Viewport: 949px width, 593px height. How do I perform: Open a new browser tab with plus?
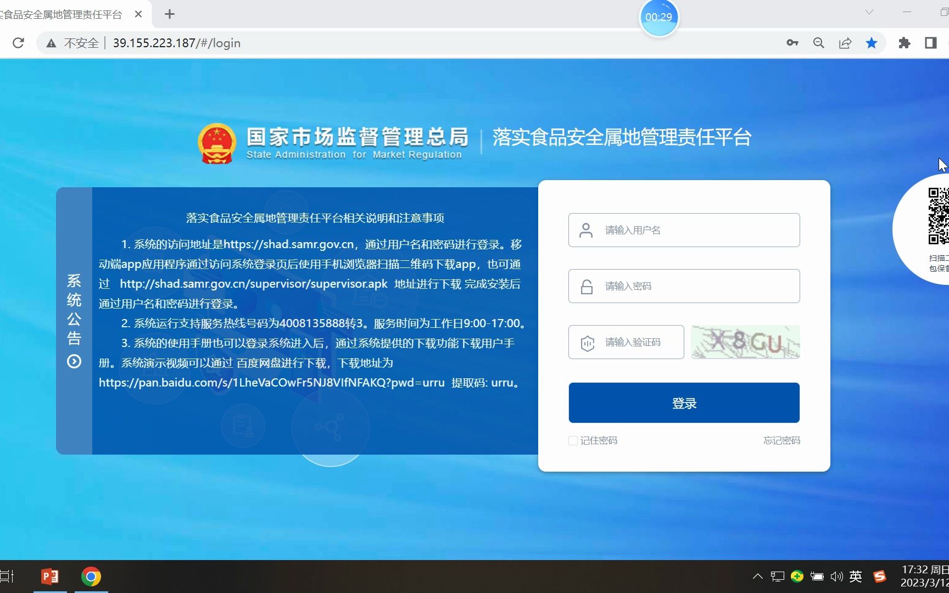tap(170, 14)
